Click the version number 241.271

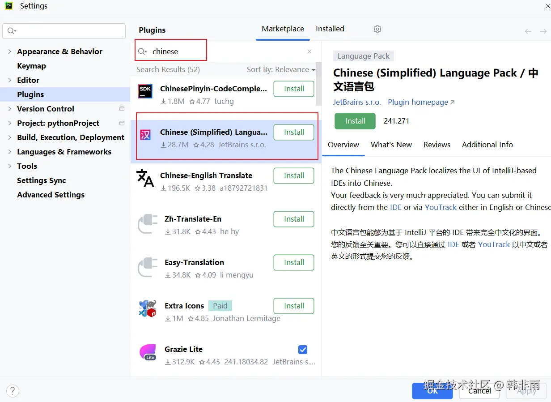point(396,121)
